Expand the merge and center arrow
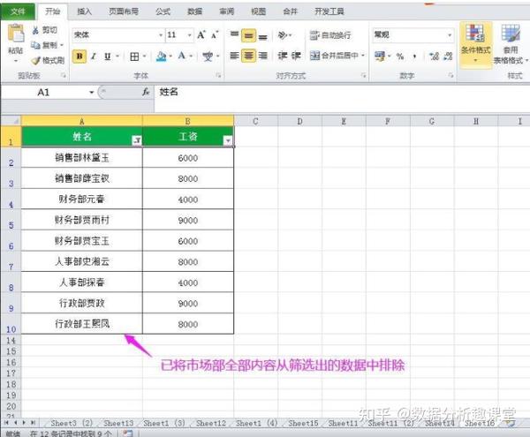This screenshot has height=437, width=530. pos(363,56)
